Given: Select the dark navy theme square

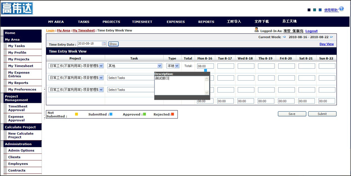Looking at the screenshot, I should click(309, 10).
